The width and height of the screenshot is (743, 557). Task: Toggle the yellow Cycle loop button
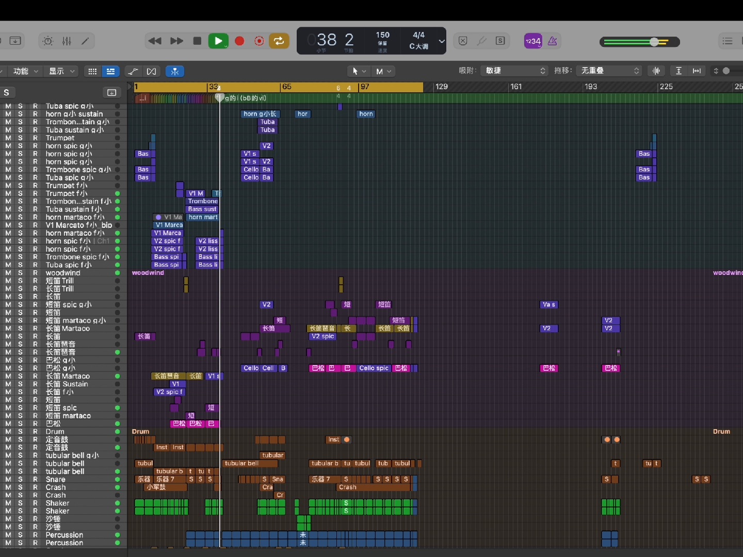click(x=279, y=41)
